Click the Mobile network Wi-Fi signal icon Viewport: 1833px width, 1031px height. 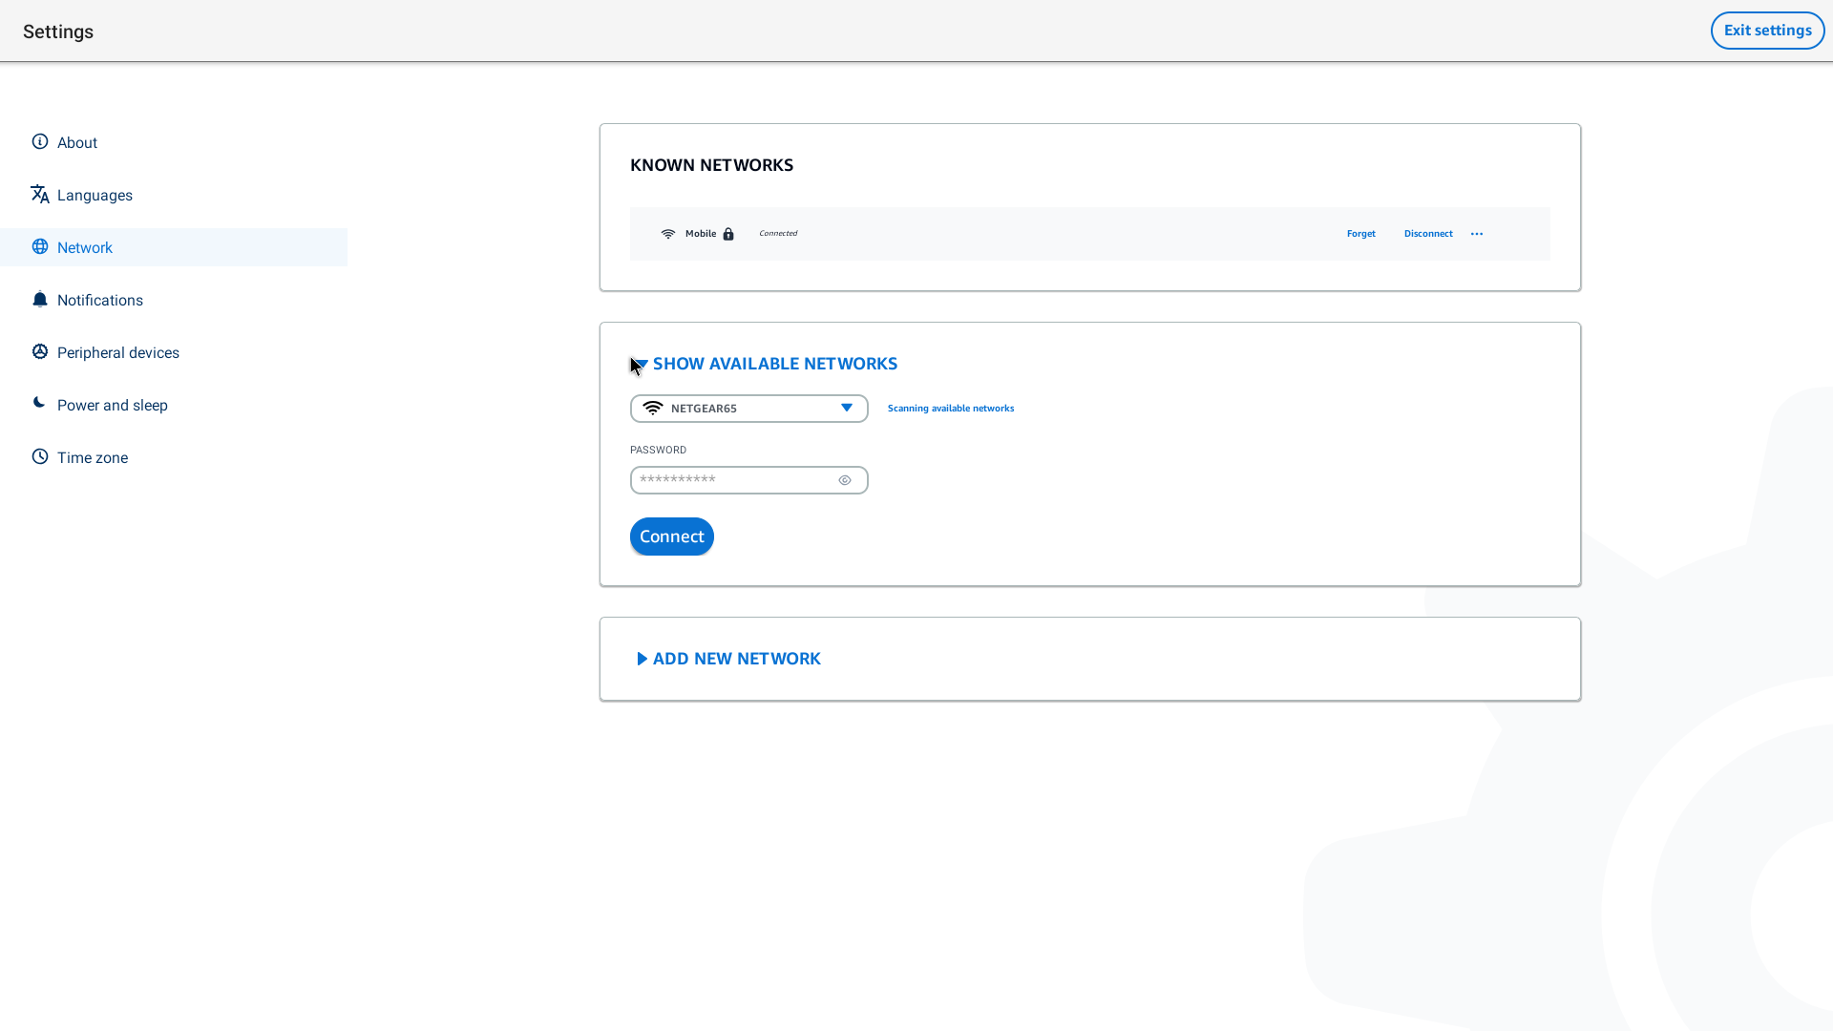pos(668,234)
